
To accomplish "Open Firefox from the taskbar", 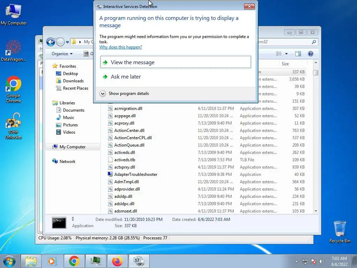I will pyautogui.click(x=117, y=261).
